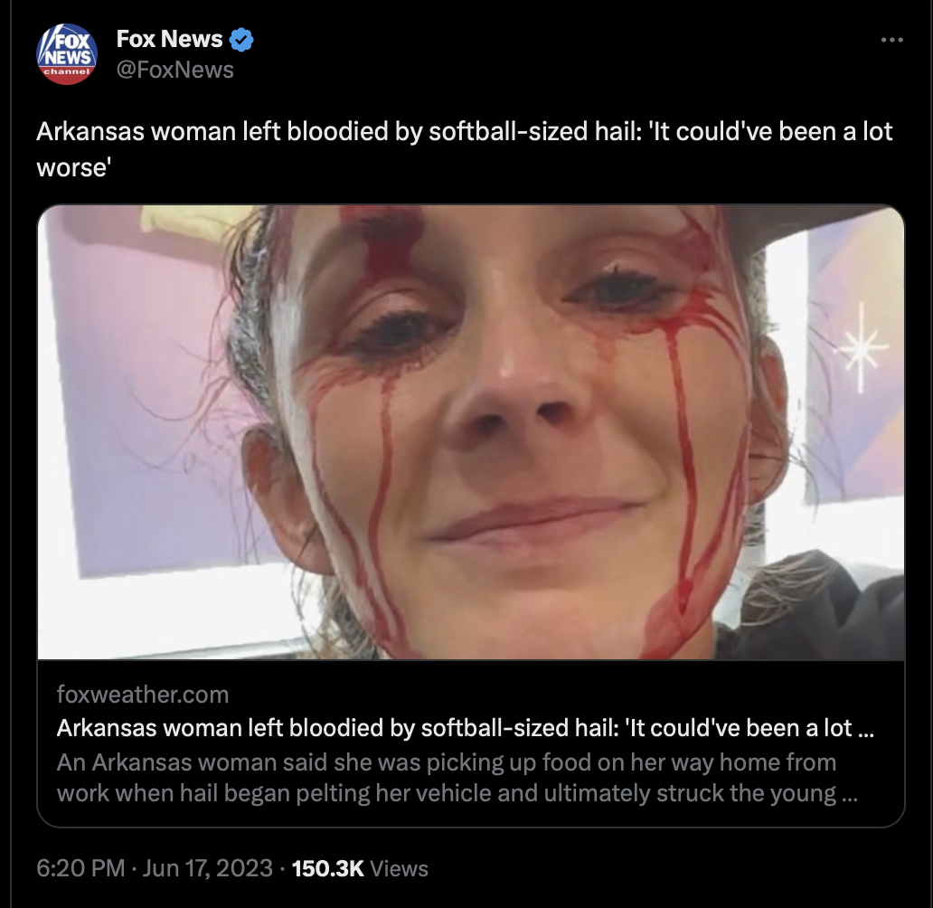Open the link card headline about softball-sized hail
933x908 pixels.
click(x=465, y=728)
